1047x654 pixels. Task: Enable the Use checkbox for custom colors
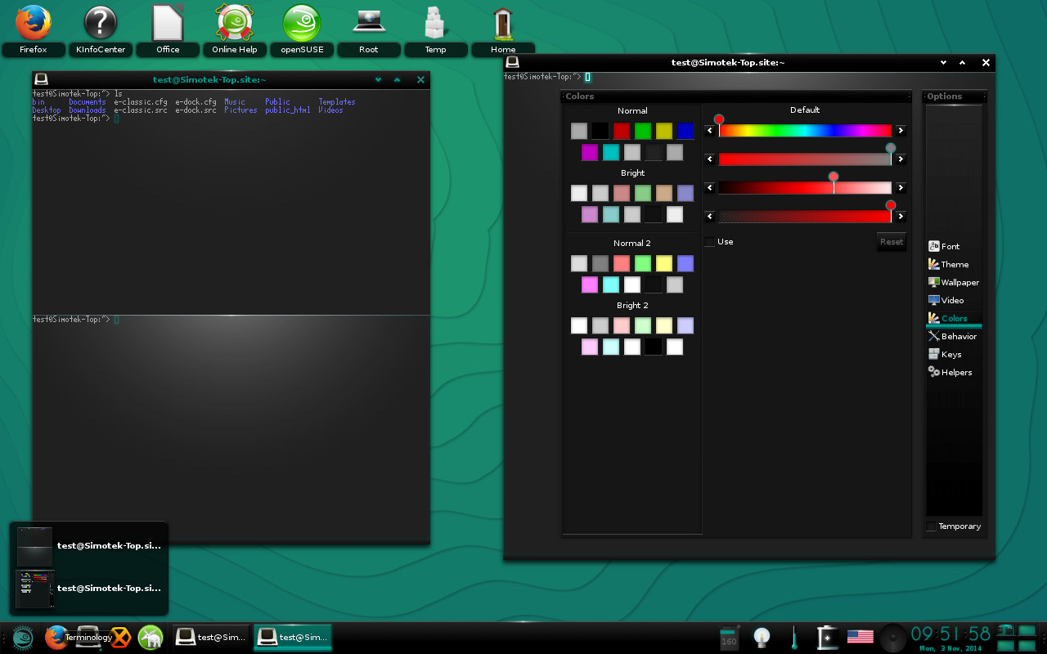pyautogui.click(x=710, y=241)
